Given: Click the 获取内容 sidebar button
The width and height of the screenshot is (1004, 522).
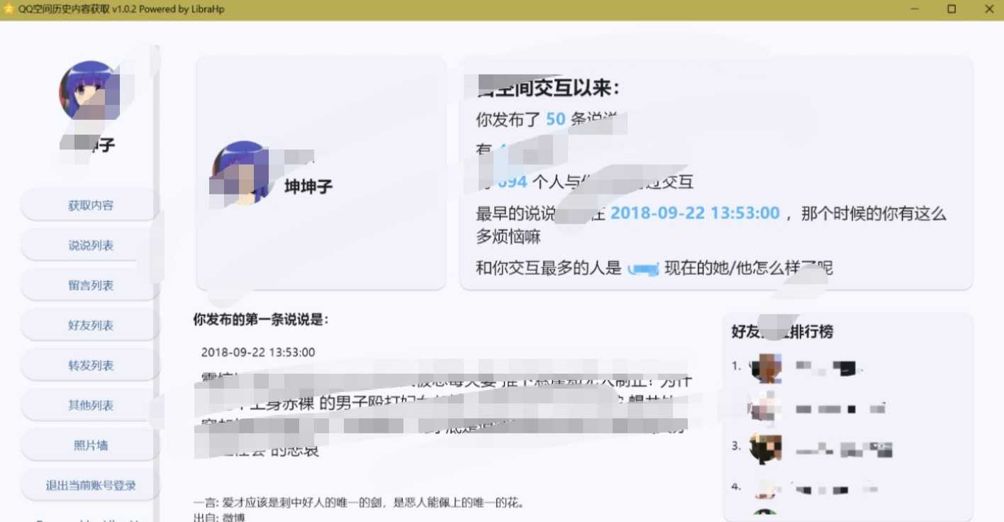Looking at the screenshot, I should [90, 206].
